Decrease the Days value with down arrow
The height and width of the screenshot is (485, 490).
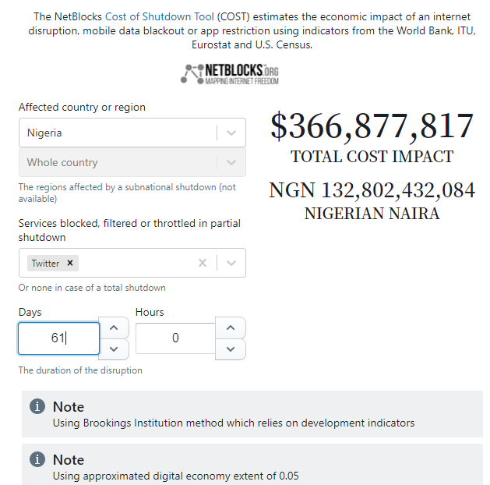pos(114,349)
